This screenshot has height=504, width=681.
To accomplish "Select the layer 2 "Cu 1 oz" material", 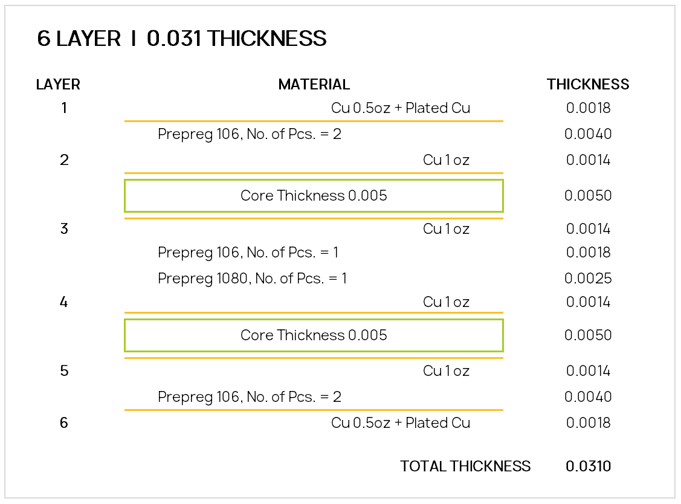I will point(446,160).
